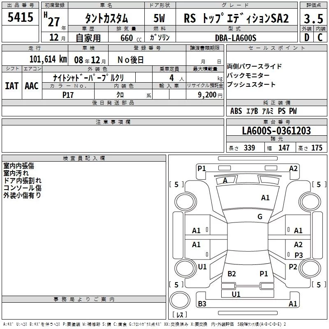Select the evaluation score 3.5
Image resolution: width=329 pixels, height=329 pixels.
click(x=313, y=19)
